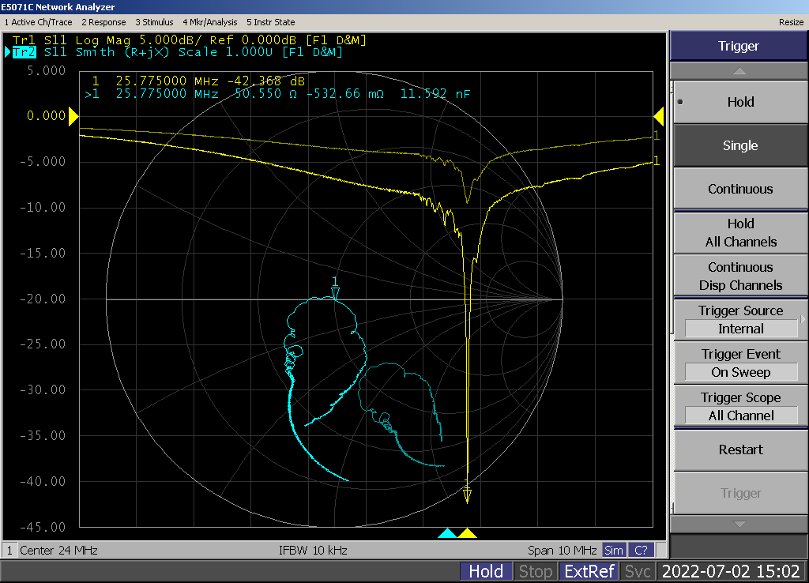
Task: Select marker 1 on the Smith chart
Action: point(336,291)
